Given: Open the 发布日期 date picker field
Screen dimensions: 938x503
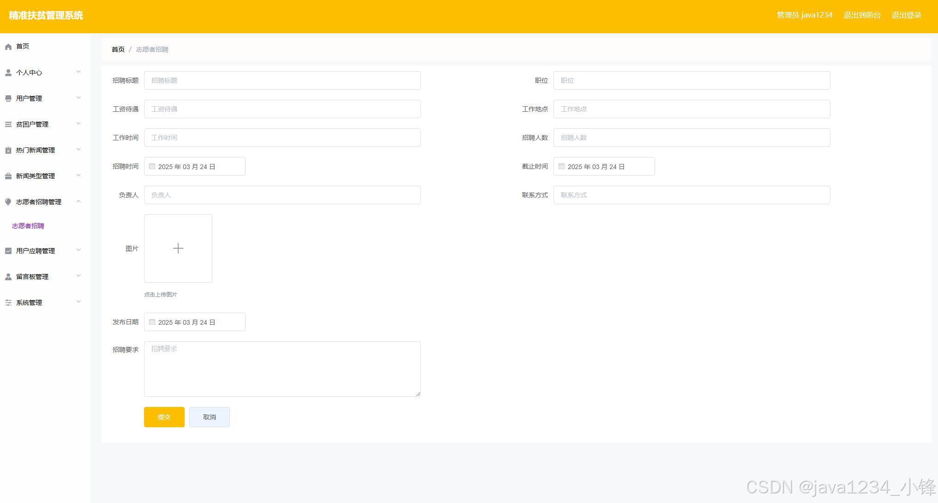Looking at the screenshot, I should (x=194, y=322).
